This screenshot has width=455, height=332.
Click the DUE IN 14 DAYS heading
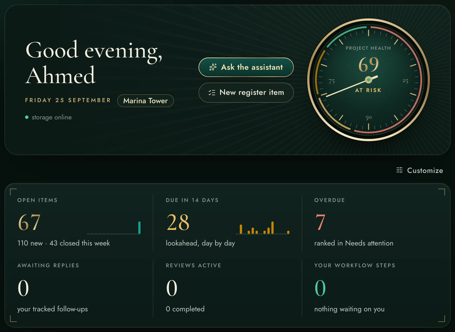click(192, 200)
